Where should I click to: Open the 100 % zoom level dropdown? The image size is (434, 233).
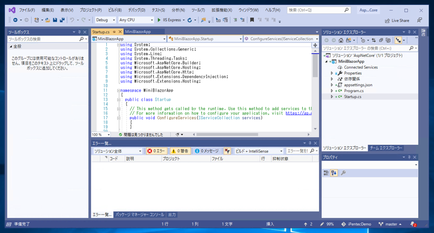pos(101,134)
